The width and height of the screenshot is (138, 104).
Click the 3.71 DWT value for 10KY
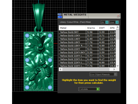[103, 36]
